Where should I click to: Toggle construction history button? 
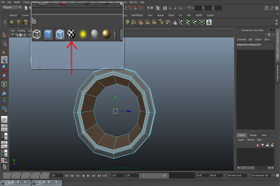[x=158, y=8]
